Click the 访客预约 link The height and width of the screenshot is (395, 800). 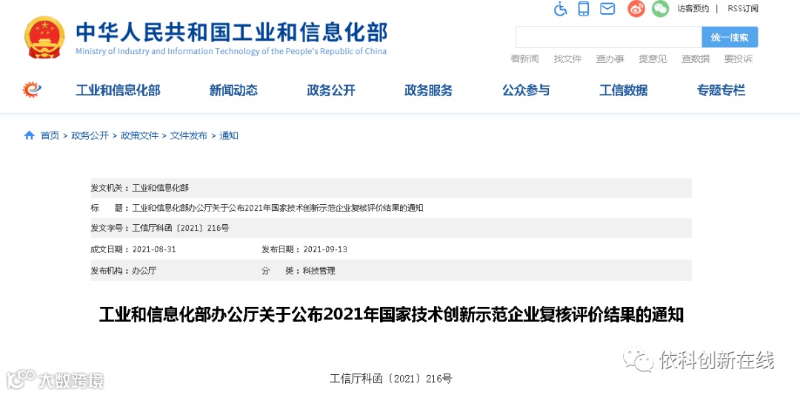point(693,9)
